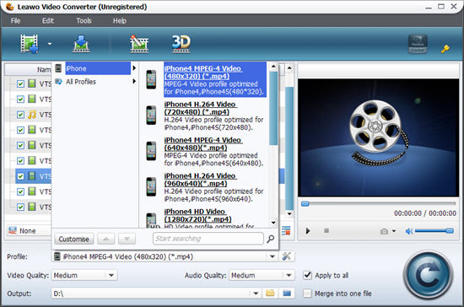This screenshot has height=307, width=464.
Task: Adjust the volume slider
Action: (x=434, y=231)
